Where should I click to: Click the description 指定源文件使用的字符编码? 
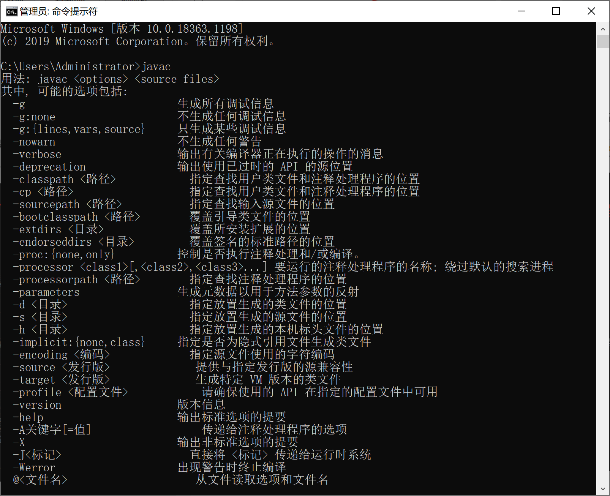(262, 355)
